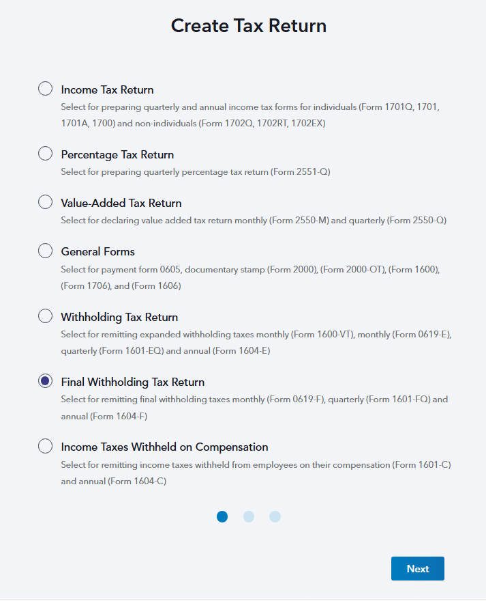The width and height of the screenshot is (486, 601).
Task: Click the General Forms label
Action: point(98,251)
